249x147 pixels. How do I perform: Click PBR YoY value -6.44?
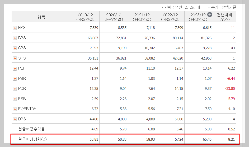point(231,79)
